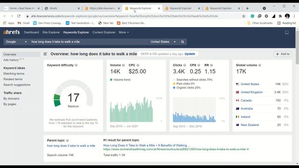Open the United States country dropdown
This screenshot has height=168, width=299.
[163, 42]
